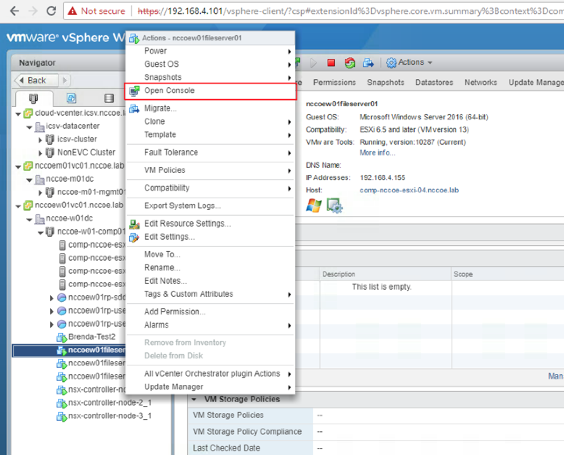This screenshot has width=564, height=455.
Task: Choose Export System Logs...
Action: (211, 206)
